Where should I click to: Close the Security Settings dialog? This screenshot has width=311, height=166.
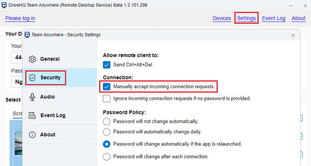click(293, 35)
